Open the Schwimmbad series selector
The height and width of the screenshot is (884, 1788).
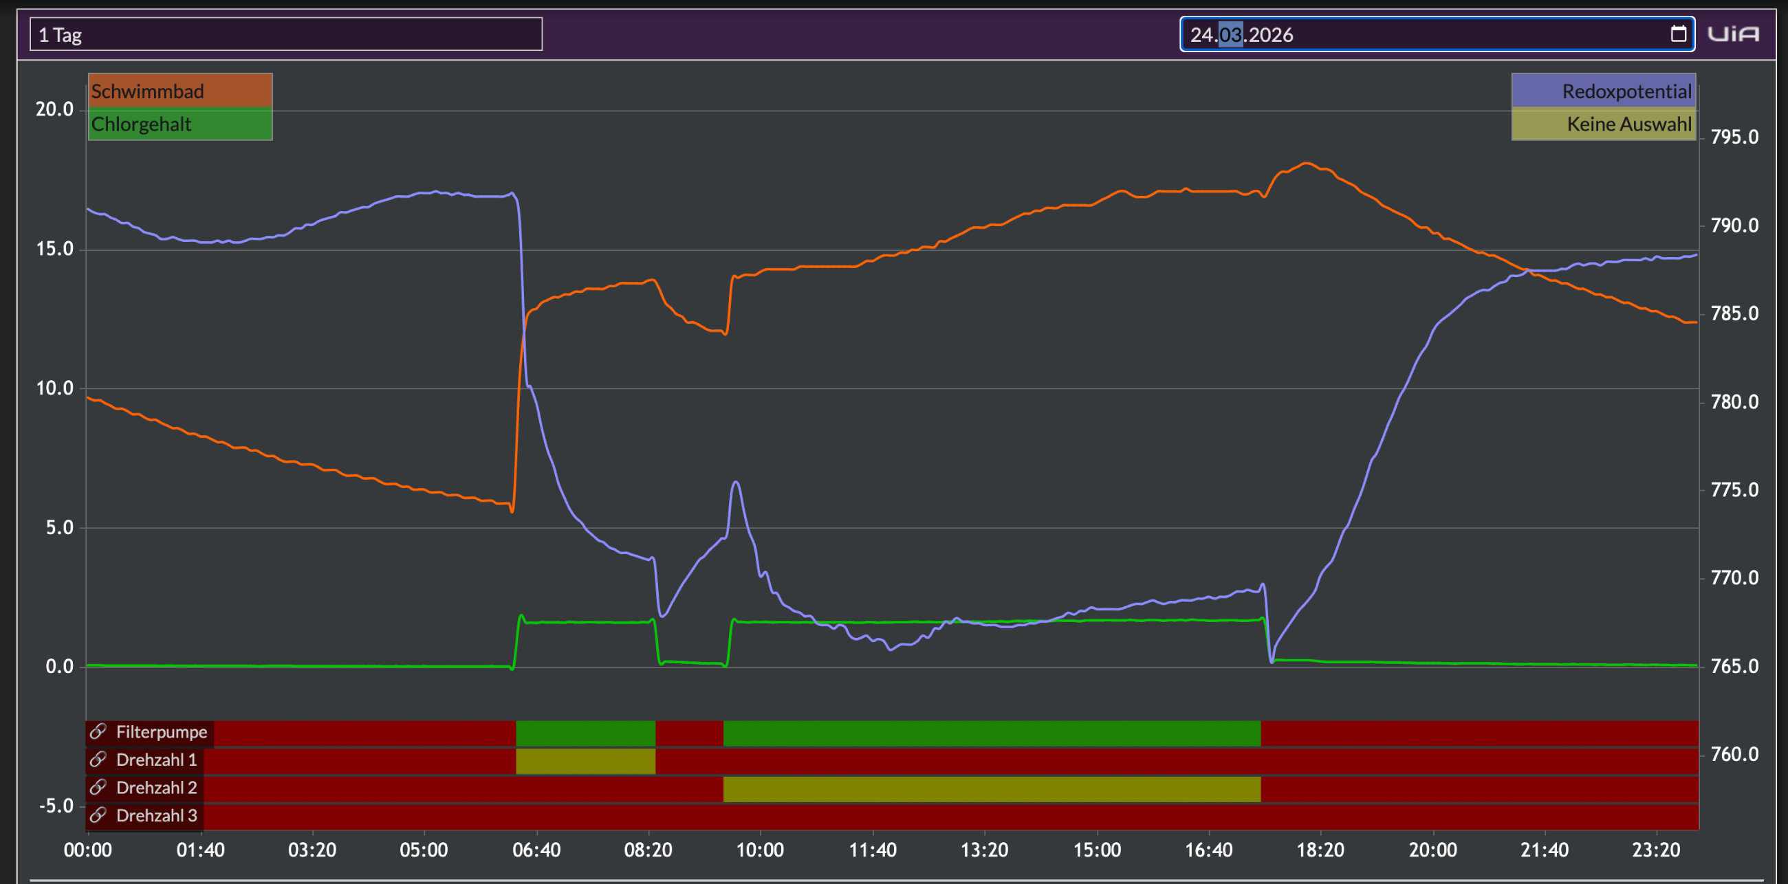pyautogui.click(x=180, y=91)
